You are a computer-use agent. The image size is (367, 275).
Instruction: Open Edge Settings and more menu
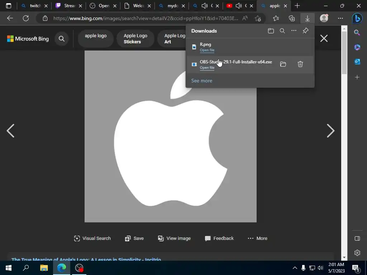tap(340, 18)
